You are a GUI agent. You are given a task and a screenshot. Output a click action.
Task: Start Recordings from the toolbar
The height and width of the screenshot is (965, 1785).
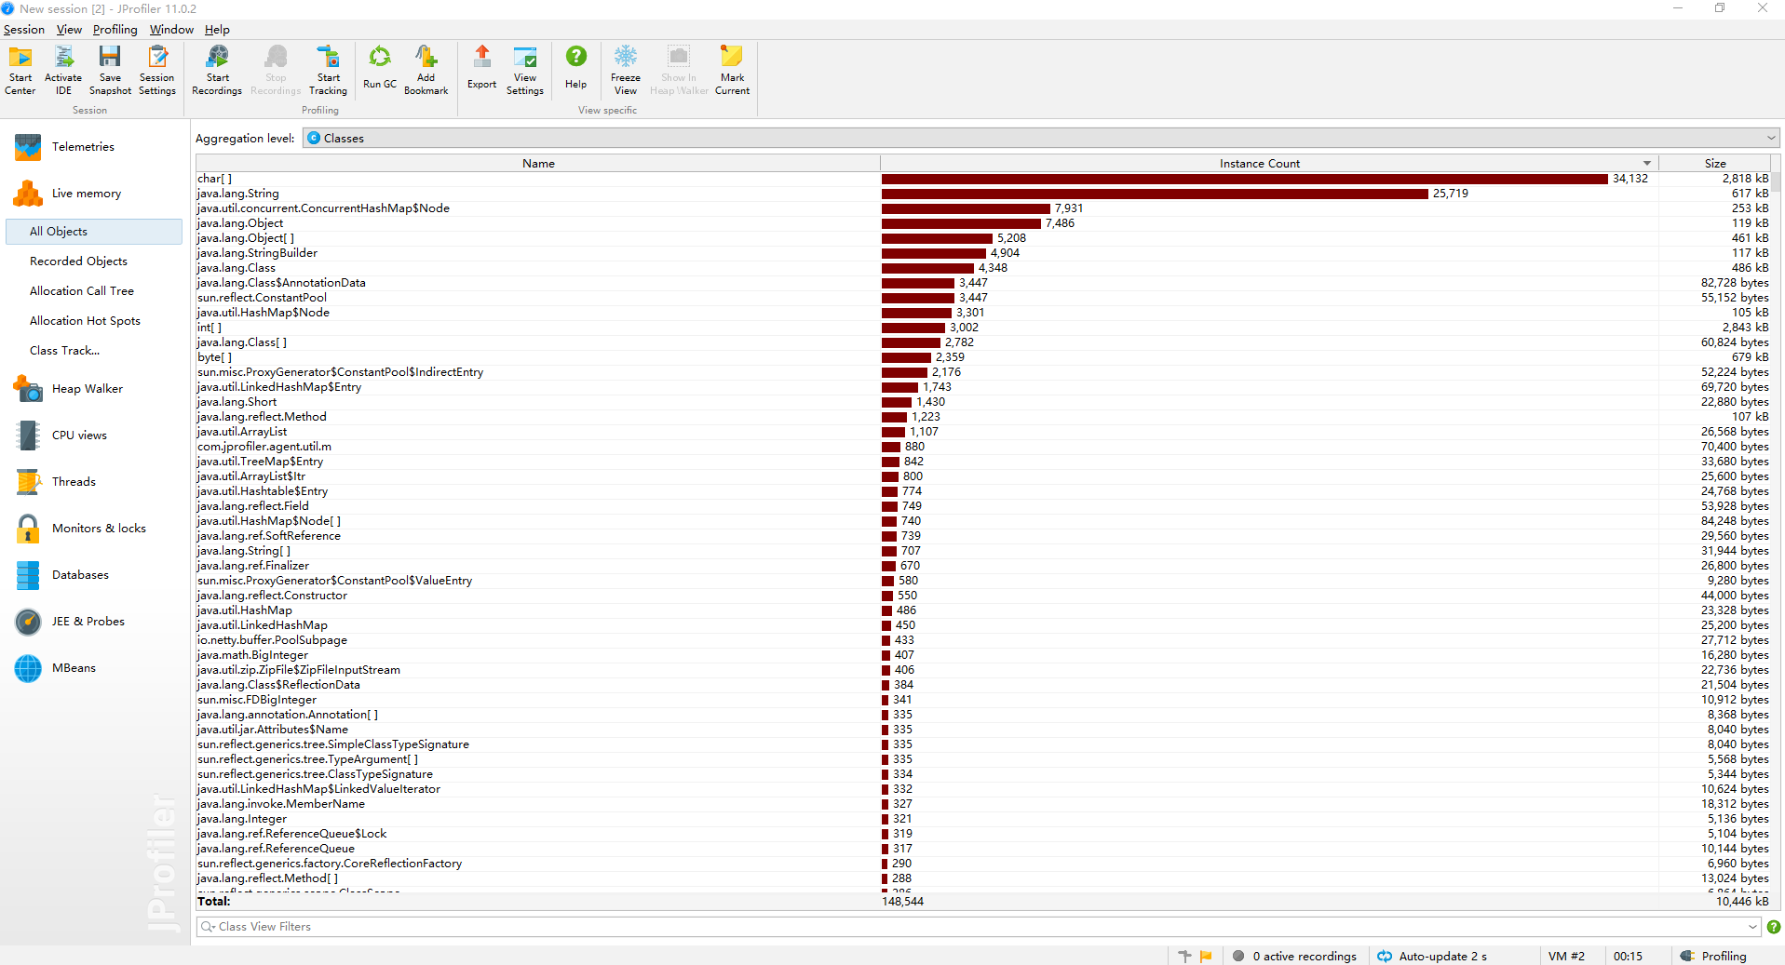pyautogui.click(x=217, y=71)
